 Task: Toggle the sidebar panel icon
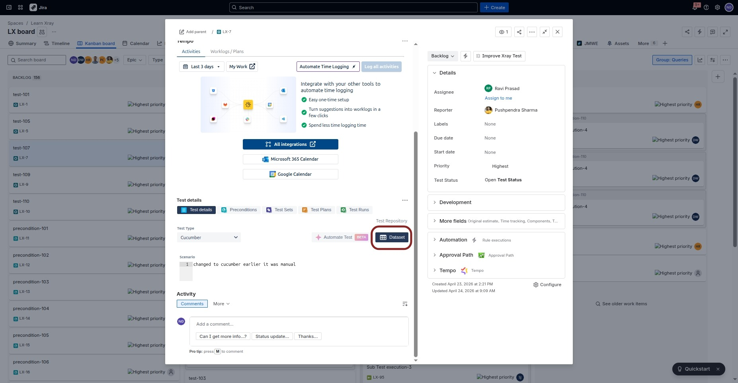pyautogui.click(x=9, y=8)
